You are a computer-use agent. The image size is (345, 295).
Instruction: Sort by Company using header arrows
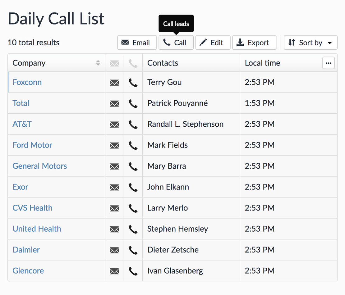click(98, 63)
